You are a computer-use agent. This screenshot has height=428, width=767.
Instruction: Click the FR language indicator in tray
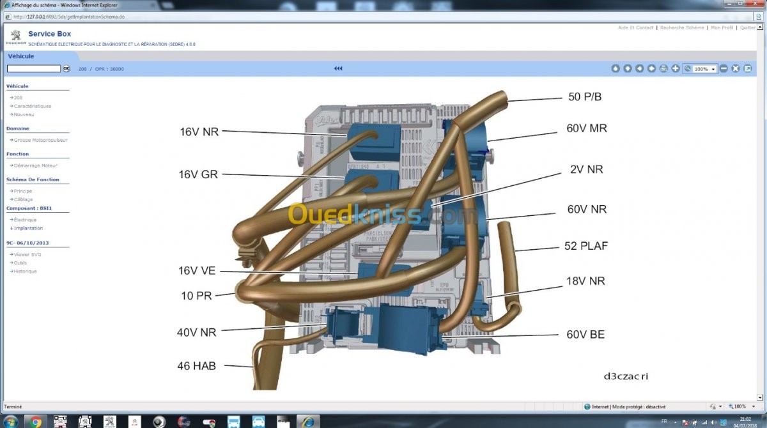coord(663,422)
